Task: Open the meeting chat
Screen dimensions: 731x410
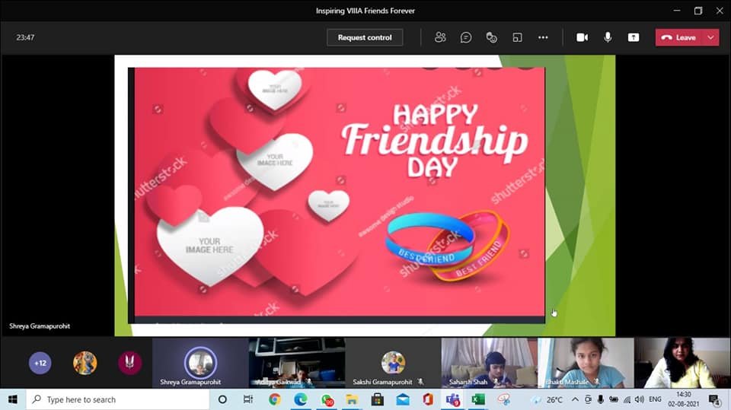Action: tap(466, 37)
